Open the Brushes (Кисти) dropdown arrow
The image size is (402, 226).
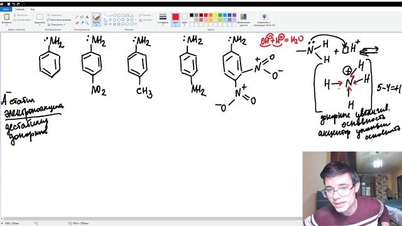pos(96,25)
